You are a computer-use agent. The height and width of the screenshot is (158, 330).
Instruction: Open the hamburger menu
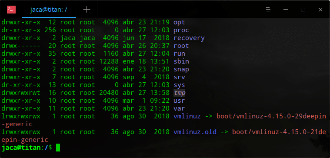[x=268, y=10]
